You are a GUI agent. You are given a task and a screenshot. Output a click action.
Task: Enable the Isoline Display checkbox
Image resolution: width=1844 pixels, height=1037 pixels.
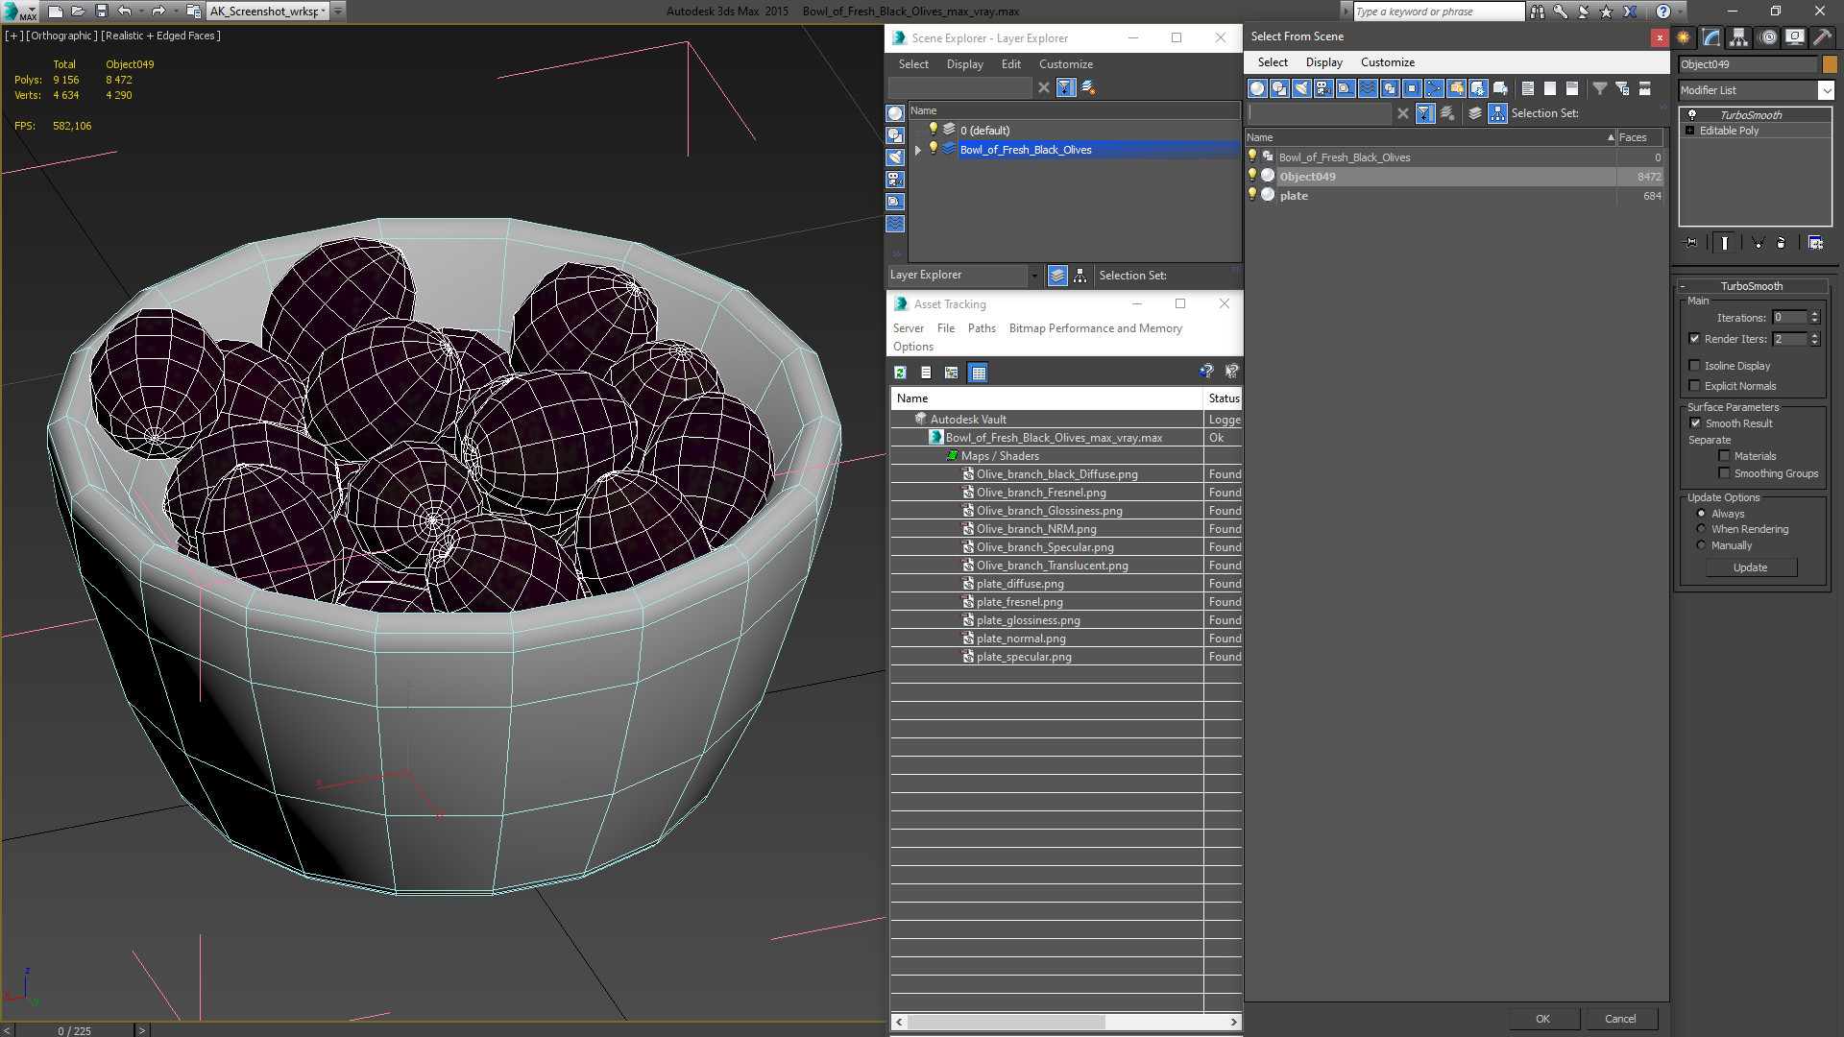tap(1694, 366)
